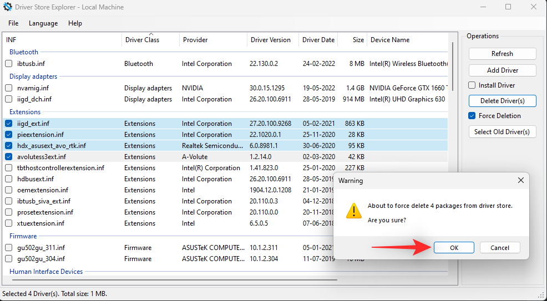Screen dimensions: 547x301
Task: Collapse the Bluetooth group header
Action: pyautogui.click(x=24, y=52)
